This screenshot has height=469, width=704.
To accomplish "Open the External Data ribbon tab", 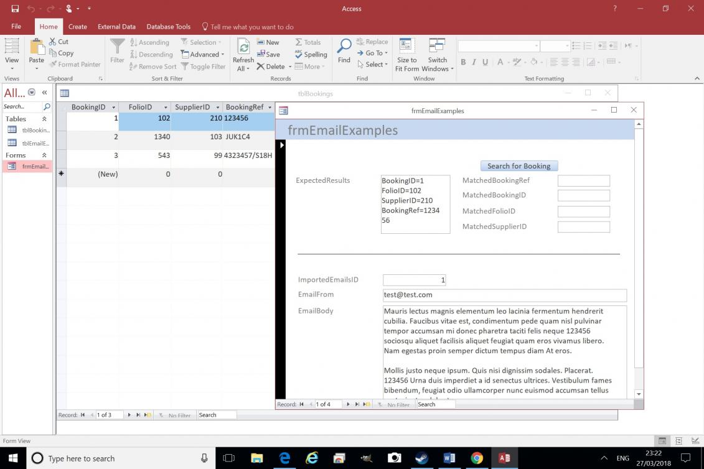I will pos(116,27).
